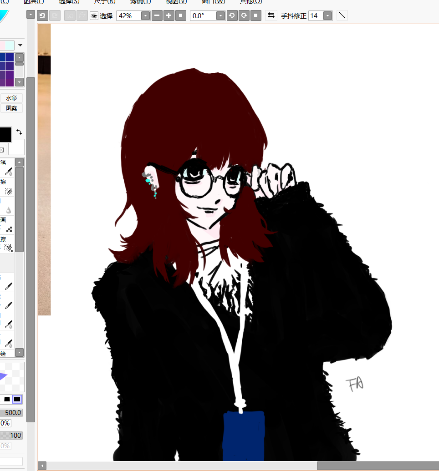This screenshot has width=439, height=471.
Task: Toggle the selection visibility eye icon
Action: 94,16
